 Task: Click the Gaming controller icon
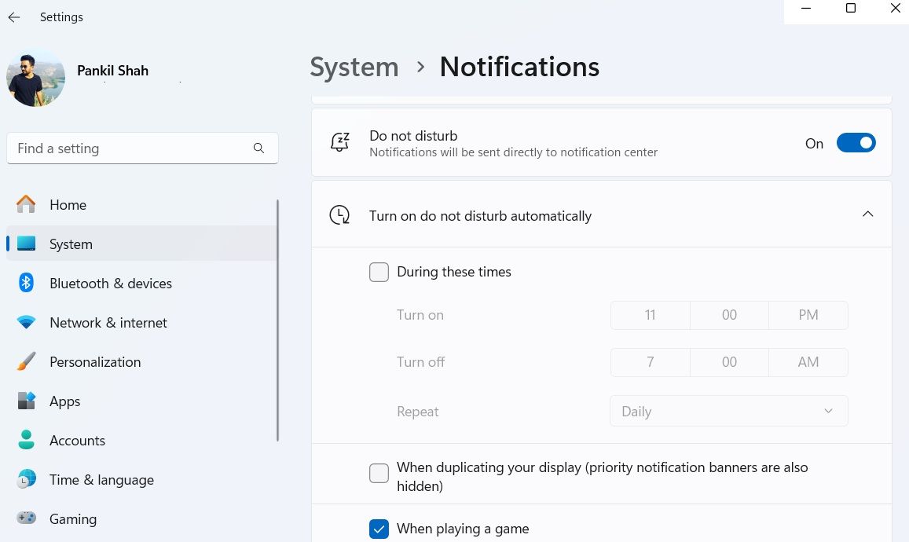click(x=26, y=518)
